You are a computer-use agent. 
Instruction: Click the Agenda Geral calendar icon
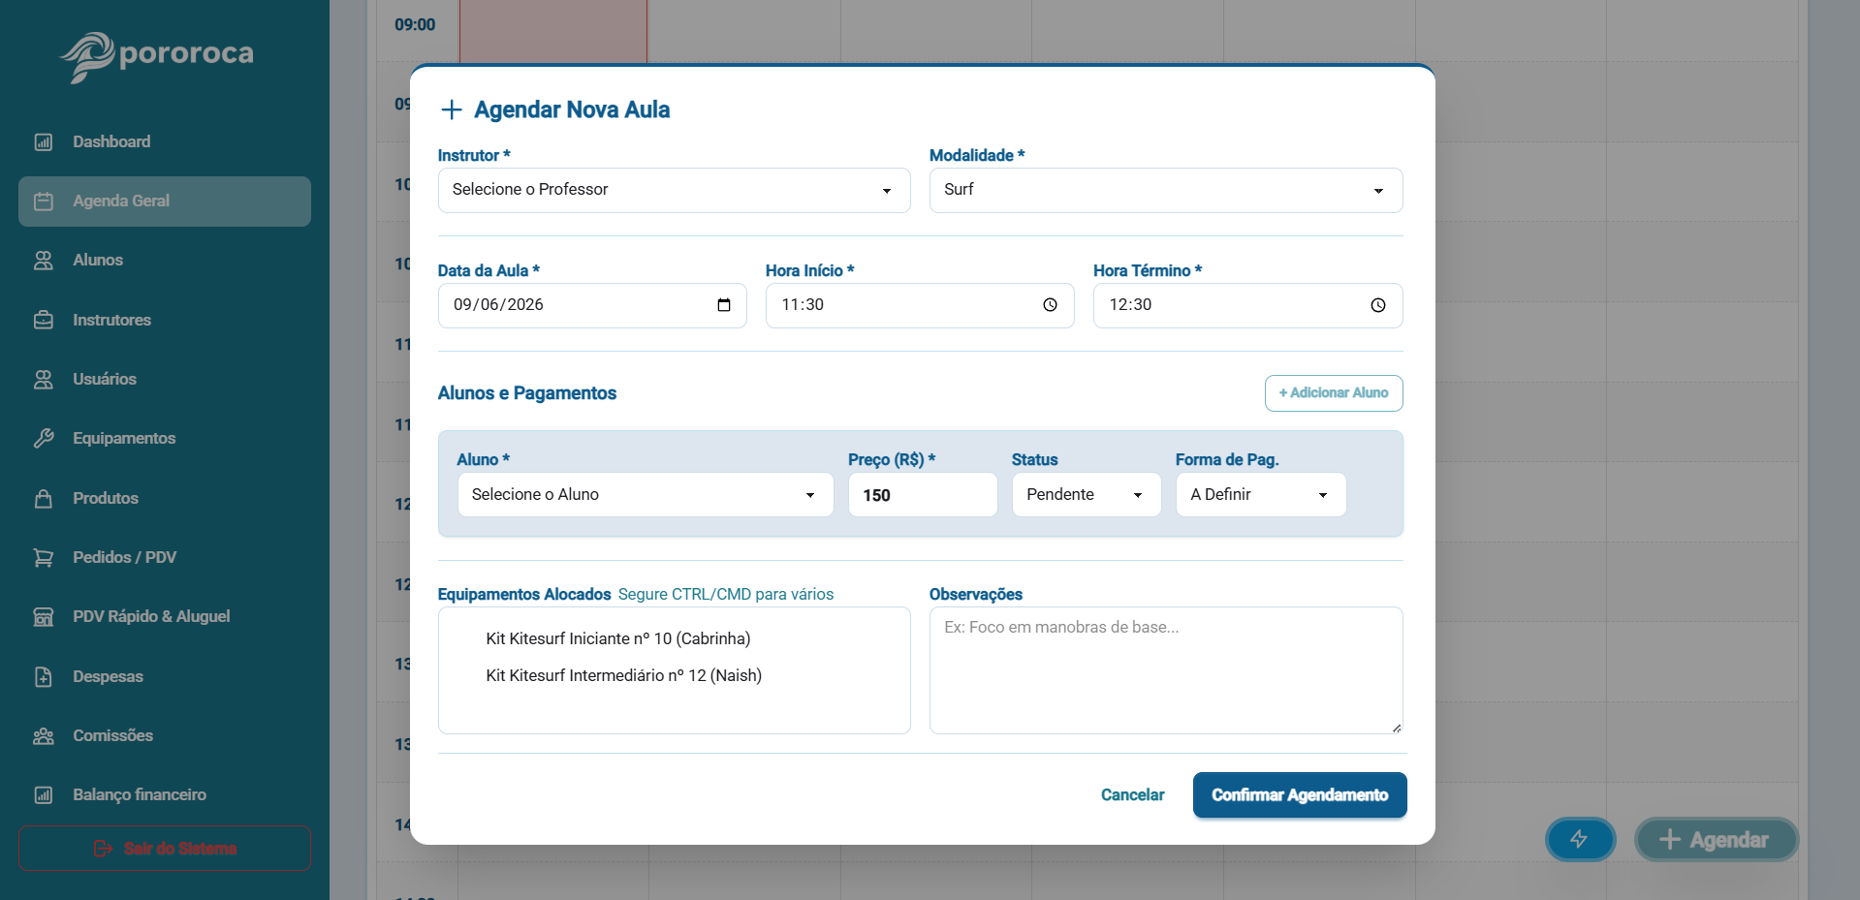click(44, 202)
